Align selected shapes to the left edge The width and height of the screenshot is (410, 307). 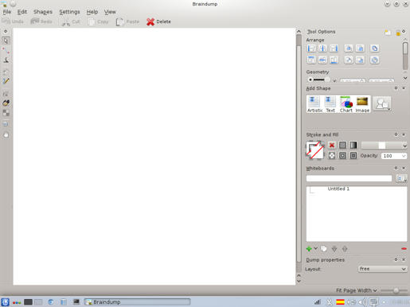pos(311,49)
